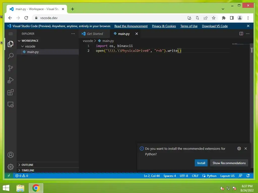Open the Windows Start button
This screenshot has height=193, width=258.
(x=6, y=188)
